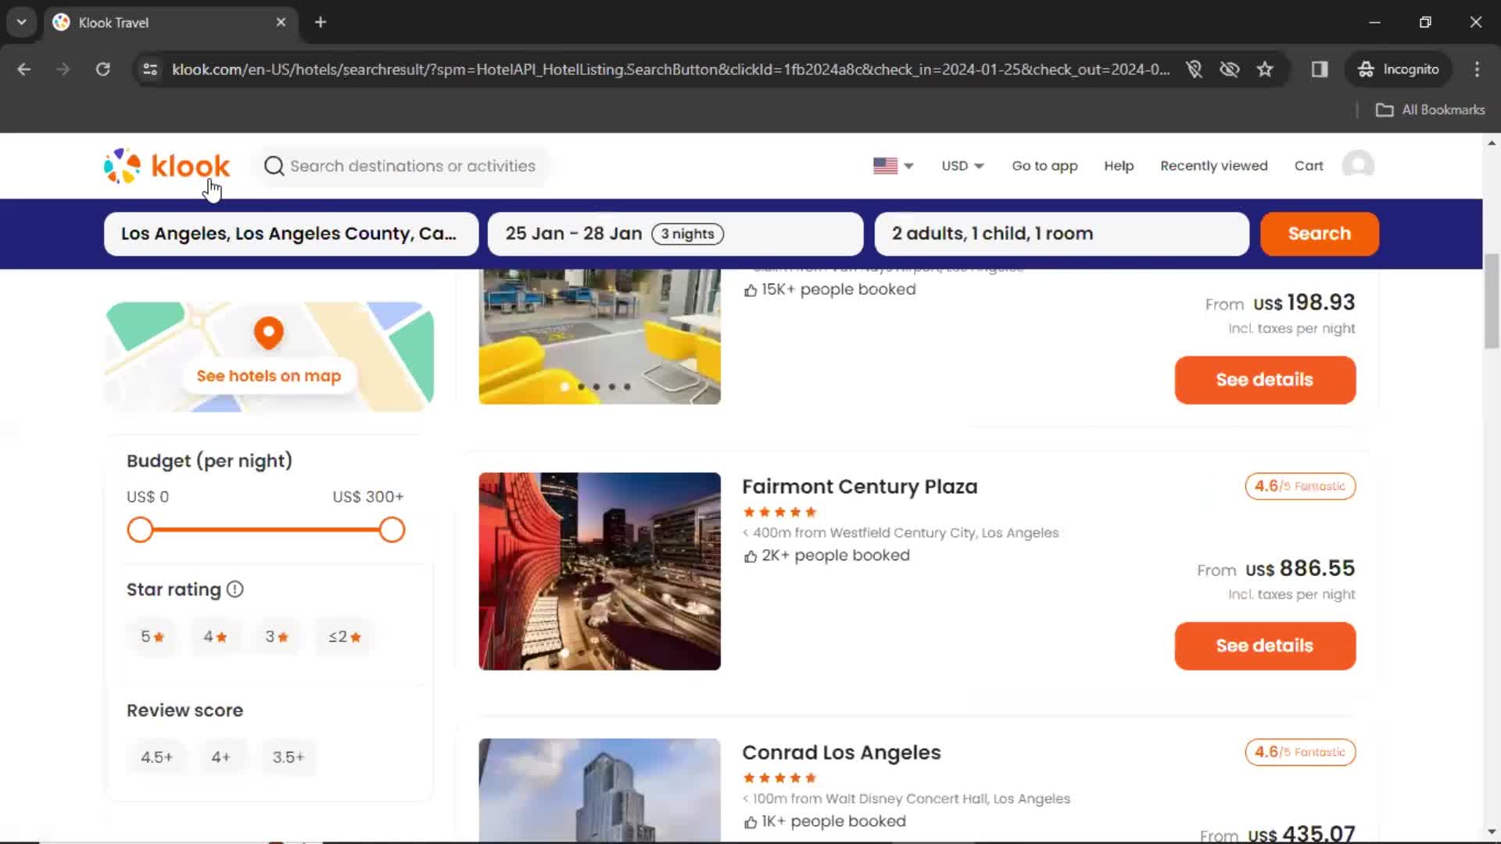Click the Conrad Los Angeles hotel thumbnail
Screen dimensions: 1501x844
tap(601, 790)
